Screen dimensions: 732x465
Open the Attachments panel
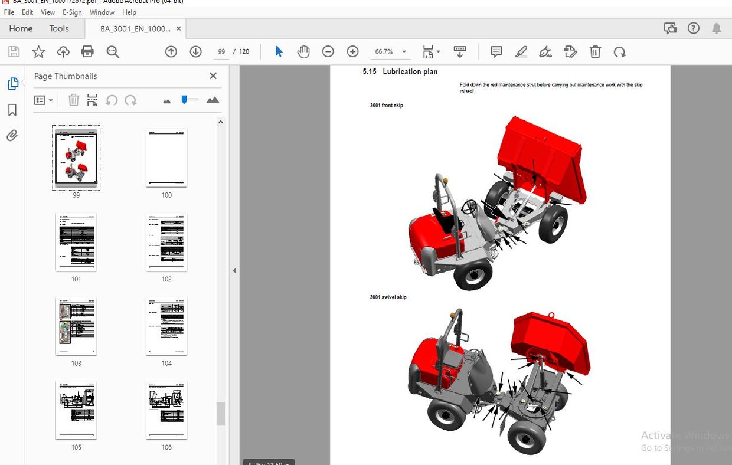[12, 135]
